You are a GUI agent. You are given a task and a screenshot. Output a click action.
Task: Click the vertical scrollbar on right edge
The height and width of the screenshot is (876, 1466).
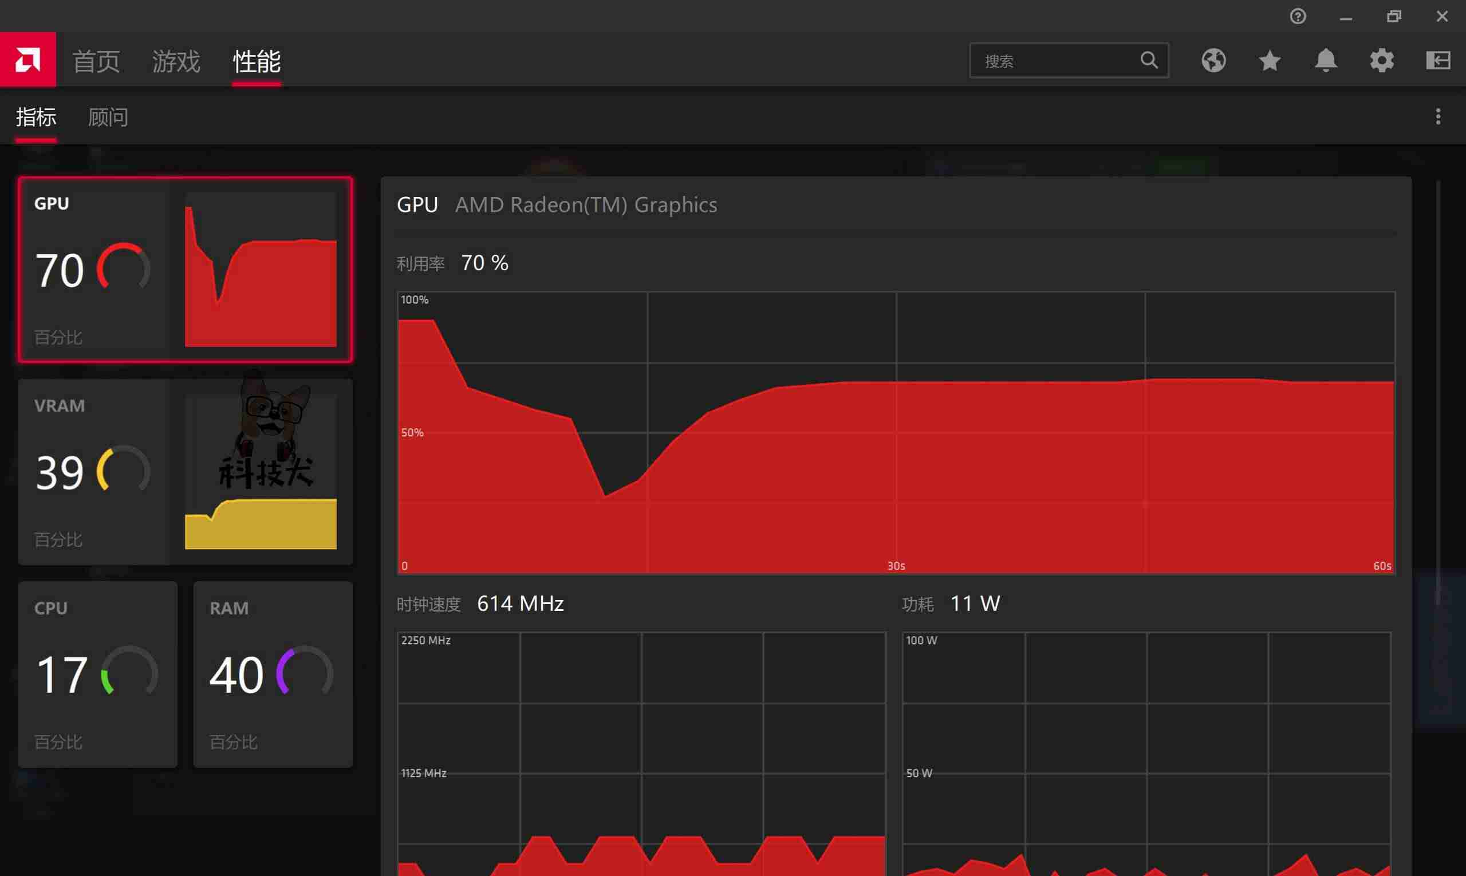[x=1438, y=393]
